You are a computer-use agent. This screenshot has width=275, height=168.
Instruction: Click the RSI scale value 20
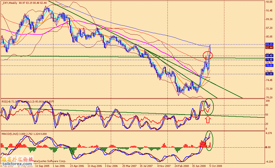click(267, 124)
